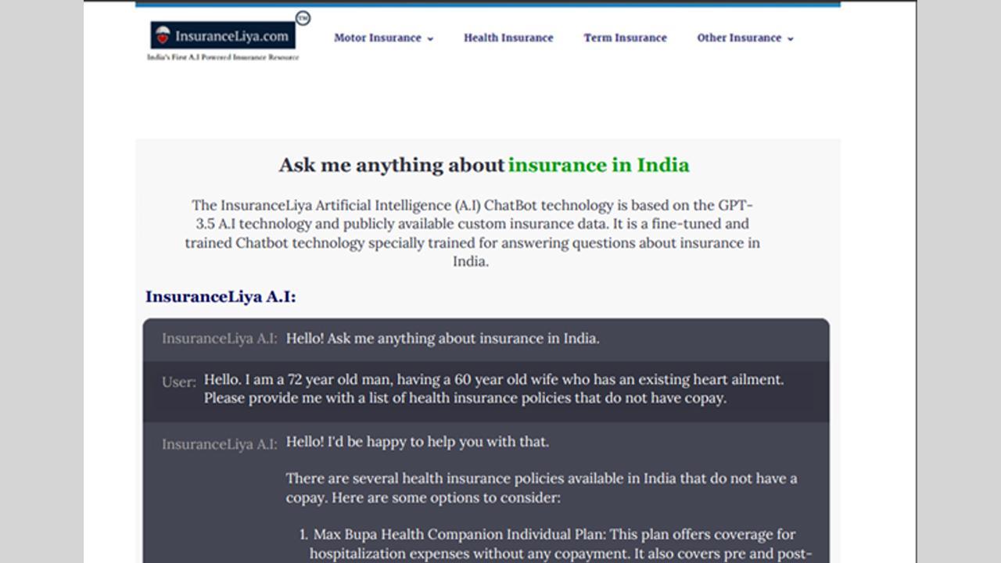The height and width of the screenshot is (563, 1001).
Task: Click the 'User:' label in the chat
Action: point(179,382)
